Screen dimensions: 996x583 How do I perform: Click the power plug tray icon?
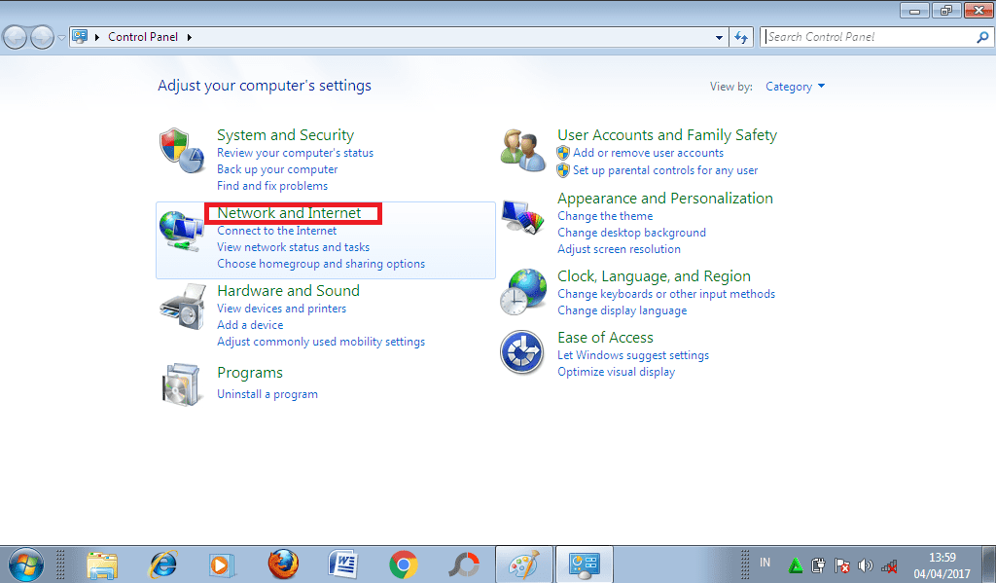pyautogui.click(x=818, y=565)
